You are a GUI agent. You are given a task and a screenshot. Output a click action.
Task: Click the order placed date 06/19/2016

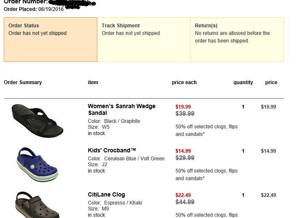[x=51, y=9]
